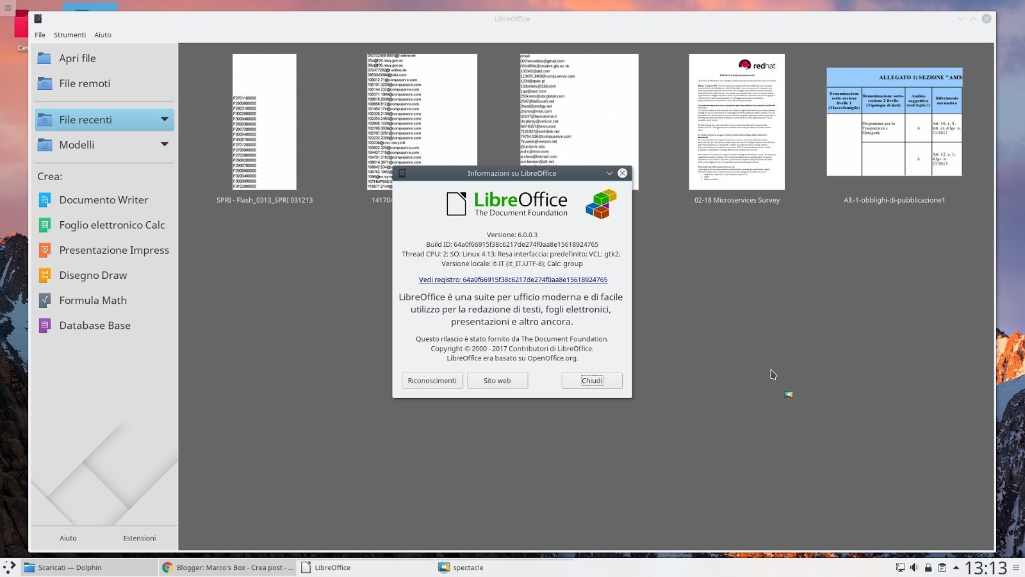Click the About dialog title bar icon
The width and height of the screenshot is (1025, 577).
pyautogui.click(x=402, y=173)
